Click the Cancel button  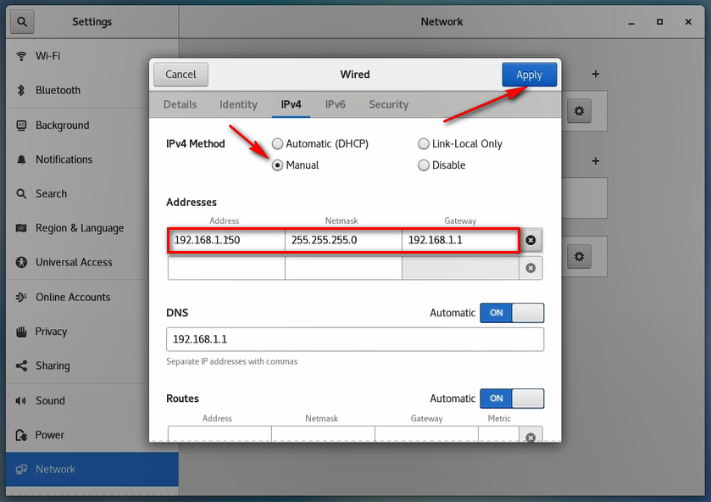pos(181,75)
